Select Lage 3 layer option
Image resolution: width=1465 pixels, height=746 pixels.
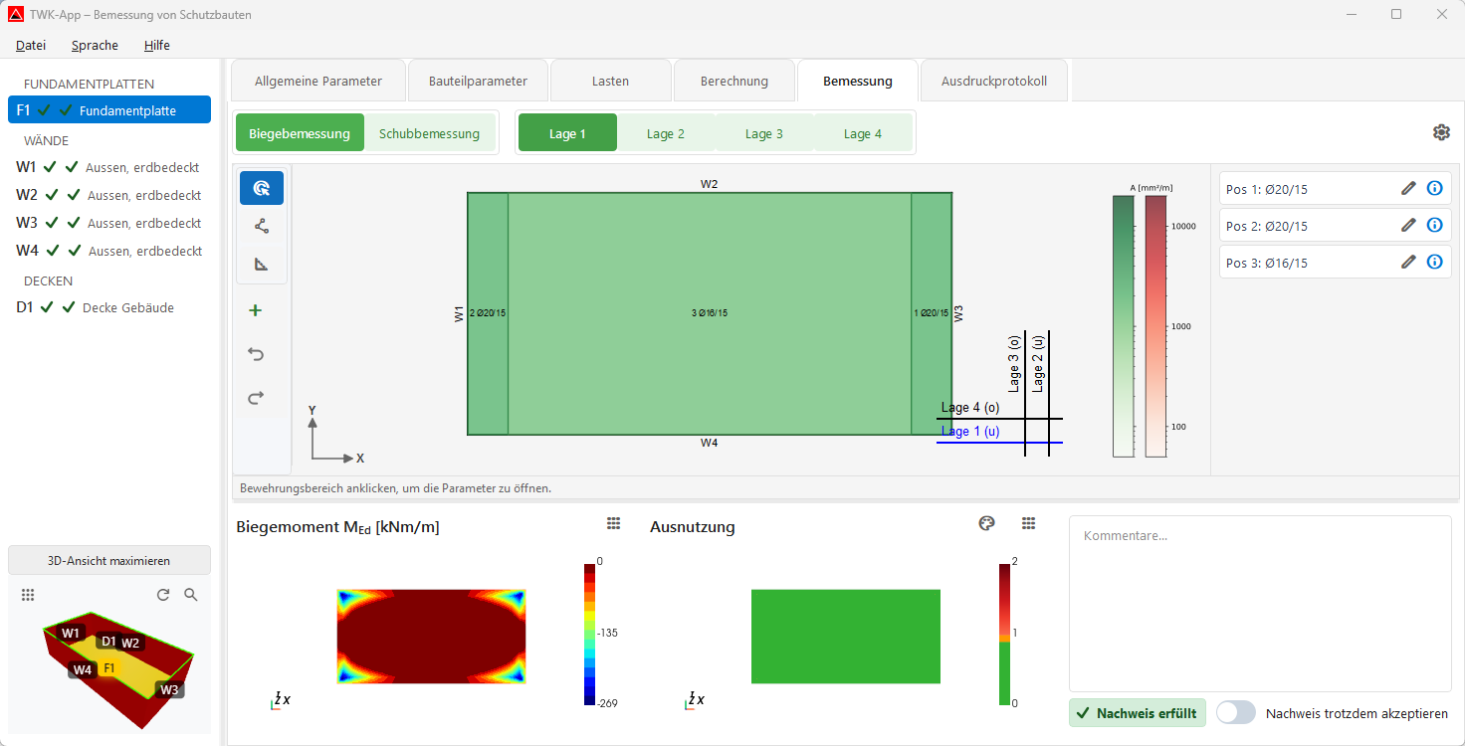pyautogui.click(x=764, y=133)
